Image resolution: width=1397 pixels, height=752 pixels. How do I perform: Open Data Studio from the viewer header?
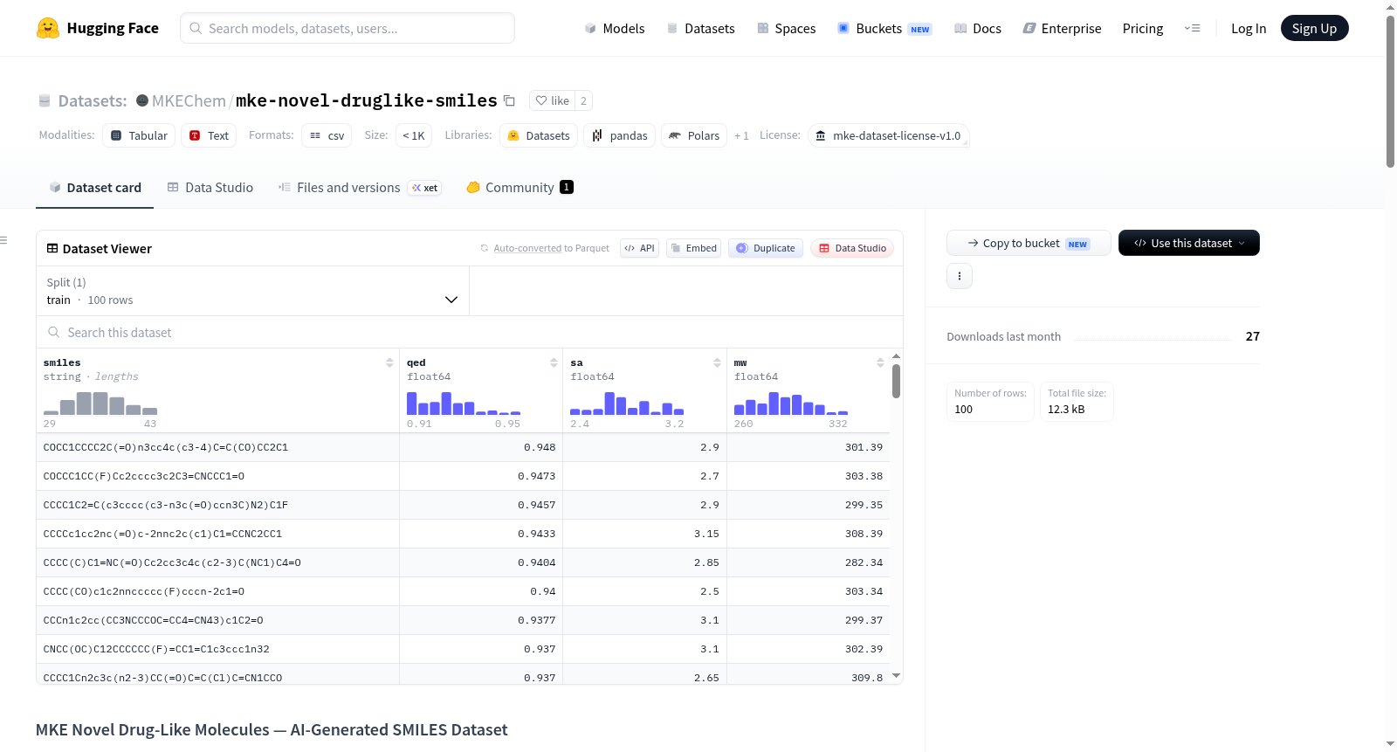[852, 248]
